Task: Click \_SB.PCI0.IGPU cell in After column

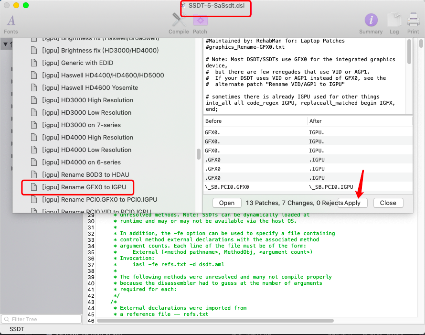Action: click(331, 187)
